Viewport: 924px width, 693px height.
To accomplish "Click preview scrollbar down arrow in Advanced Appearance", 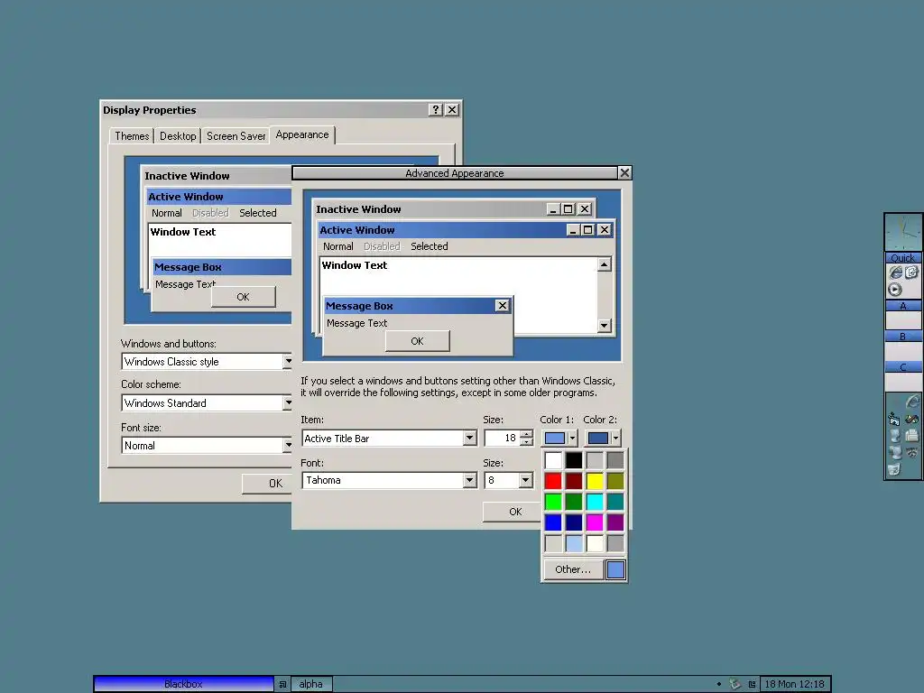I will click(604, 325).
